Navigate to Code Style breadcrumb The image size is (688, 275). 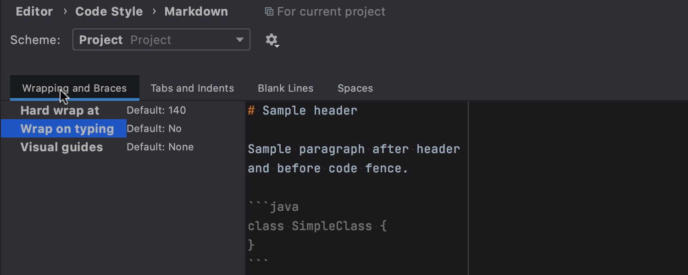[109, 11]
